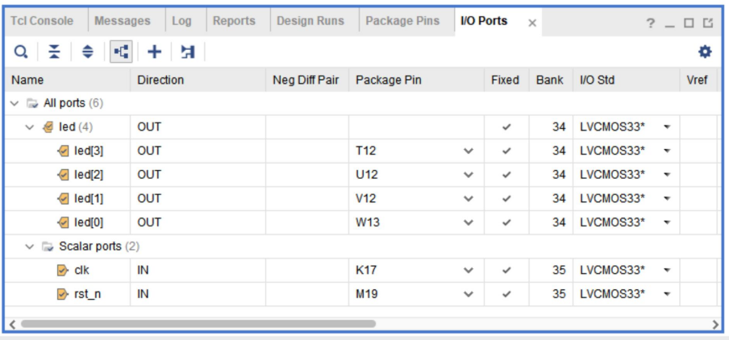The width and height of the screenshot is (729, 340).
Task: Click the plus icon to create port
Action: coord(154,52)
